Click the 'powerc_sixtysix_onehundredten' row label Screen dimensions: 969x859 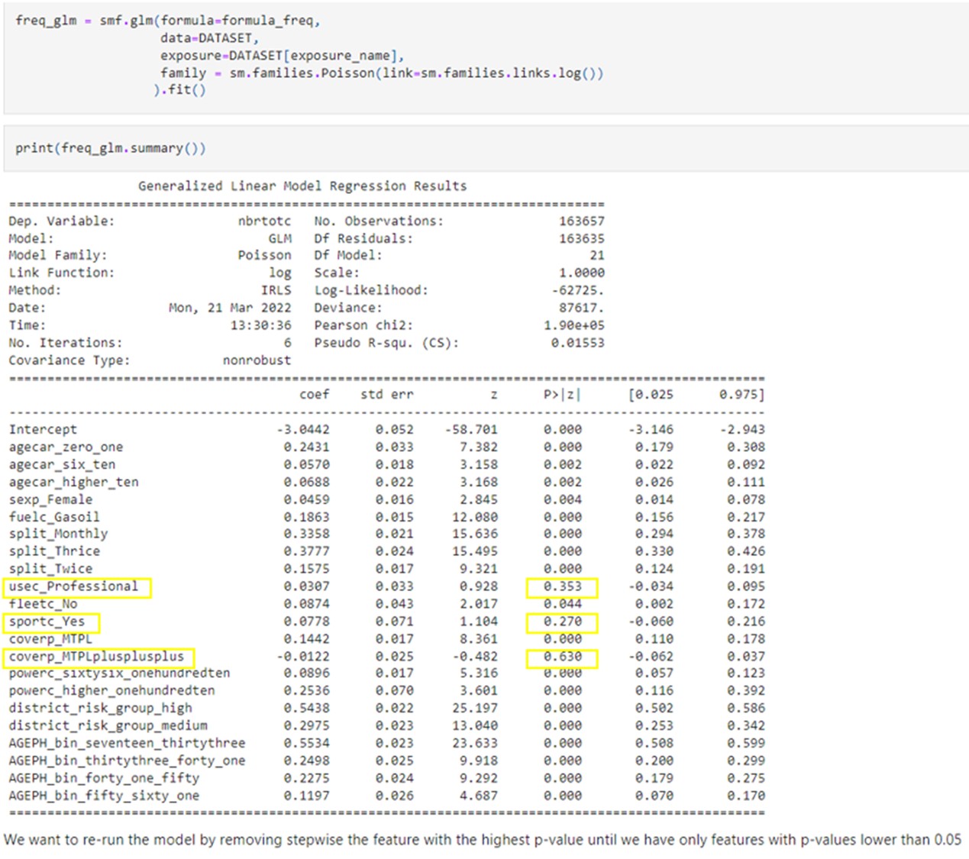119,673
